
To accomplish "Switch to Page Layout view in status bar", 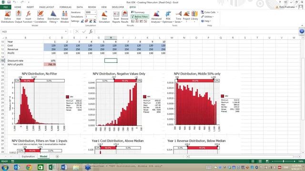I will [260, 161].
